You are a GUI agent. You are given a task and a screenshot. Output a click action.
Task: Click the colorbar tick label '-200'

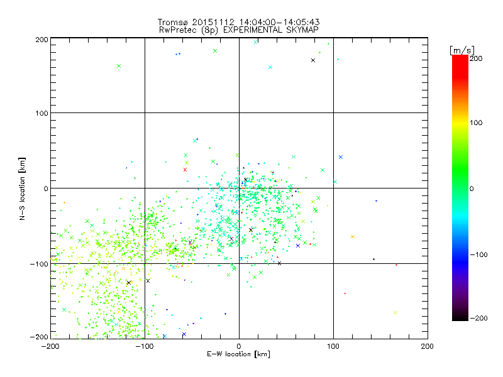478,318
